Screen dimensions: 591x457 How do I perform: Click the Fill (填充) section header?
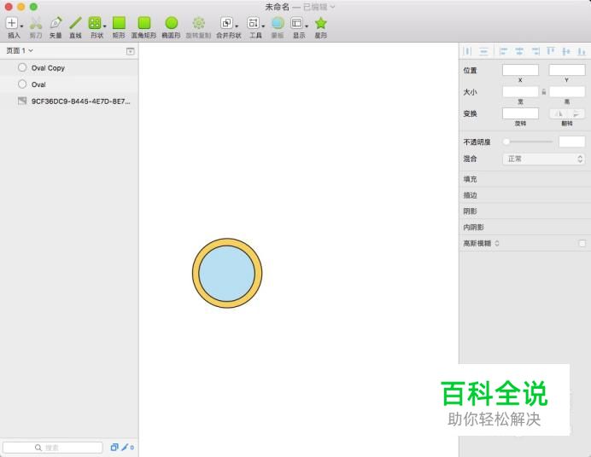pyautogui.click(x=471, y=179)
